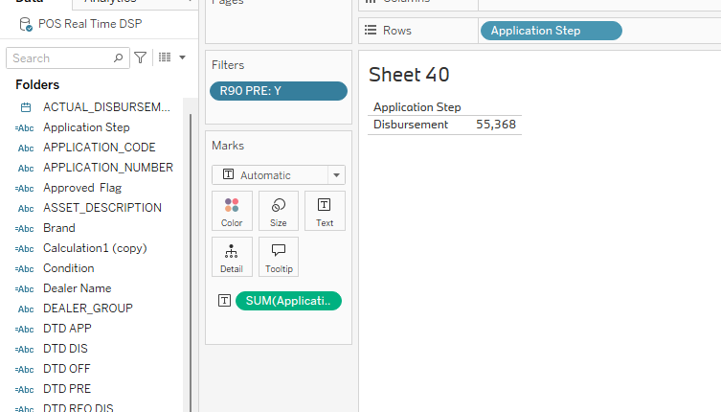This screenshot has width=721, height=412.
Task: Click the =Abc icon beside Calculation1 (copy)
Action: pos(24,249)
